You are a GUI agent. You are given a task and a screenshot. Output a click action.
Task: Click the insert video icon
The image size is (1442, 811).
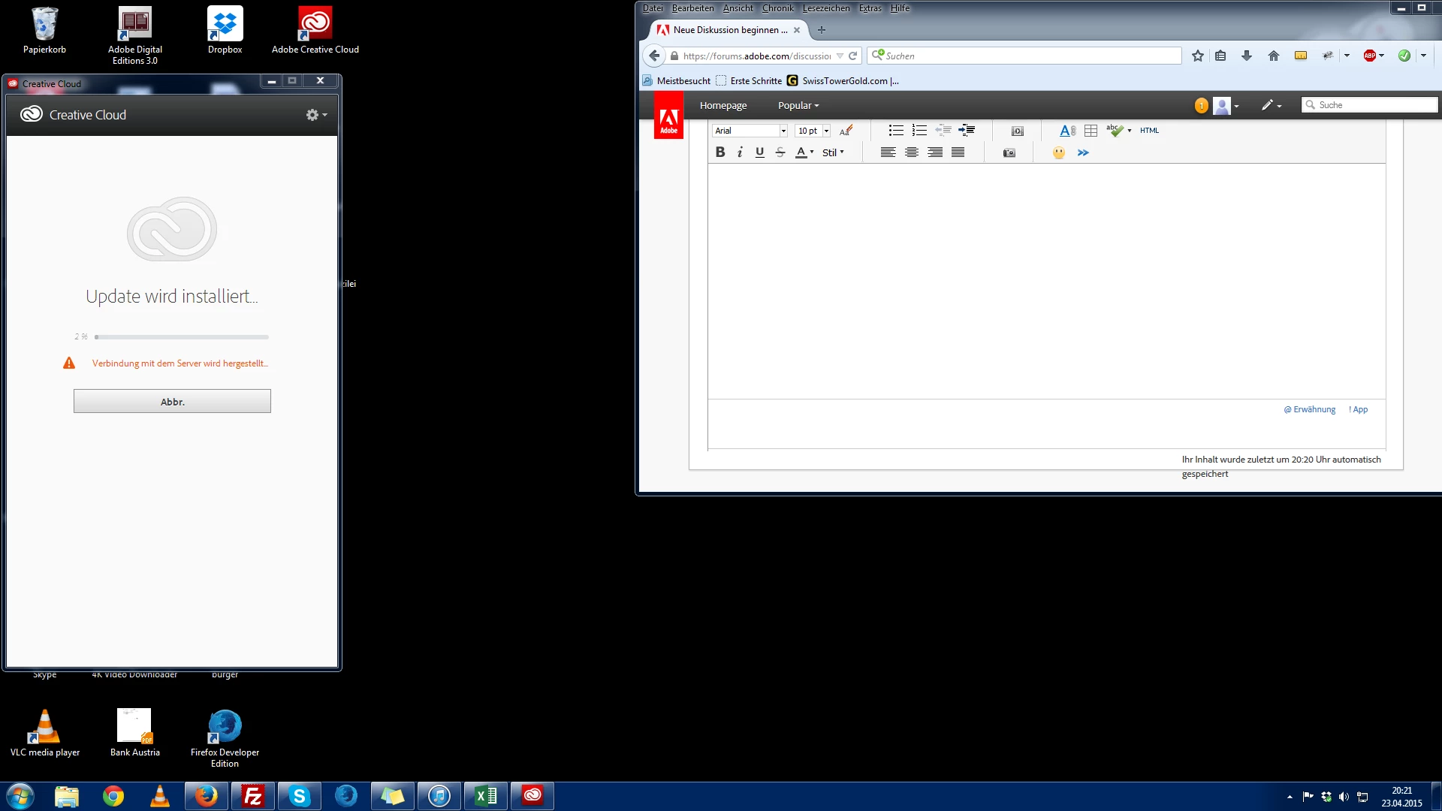coord(1017,131)
